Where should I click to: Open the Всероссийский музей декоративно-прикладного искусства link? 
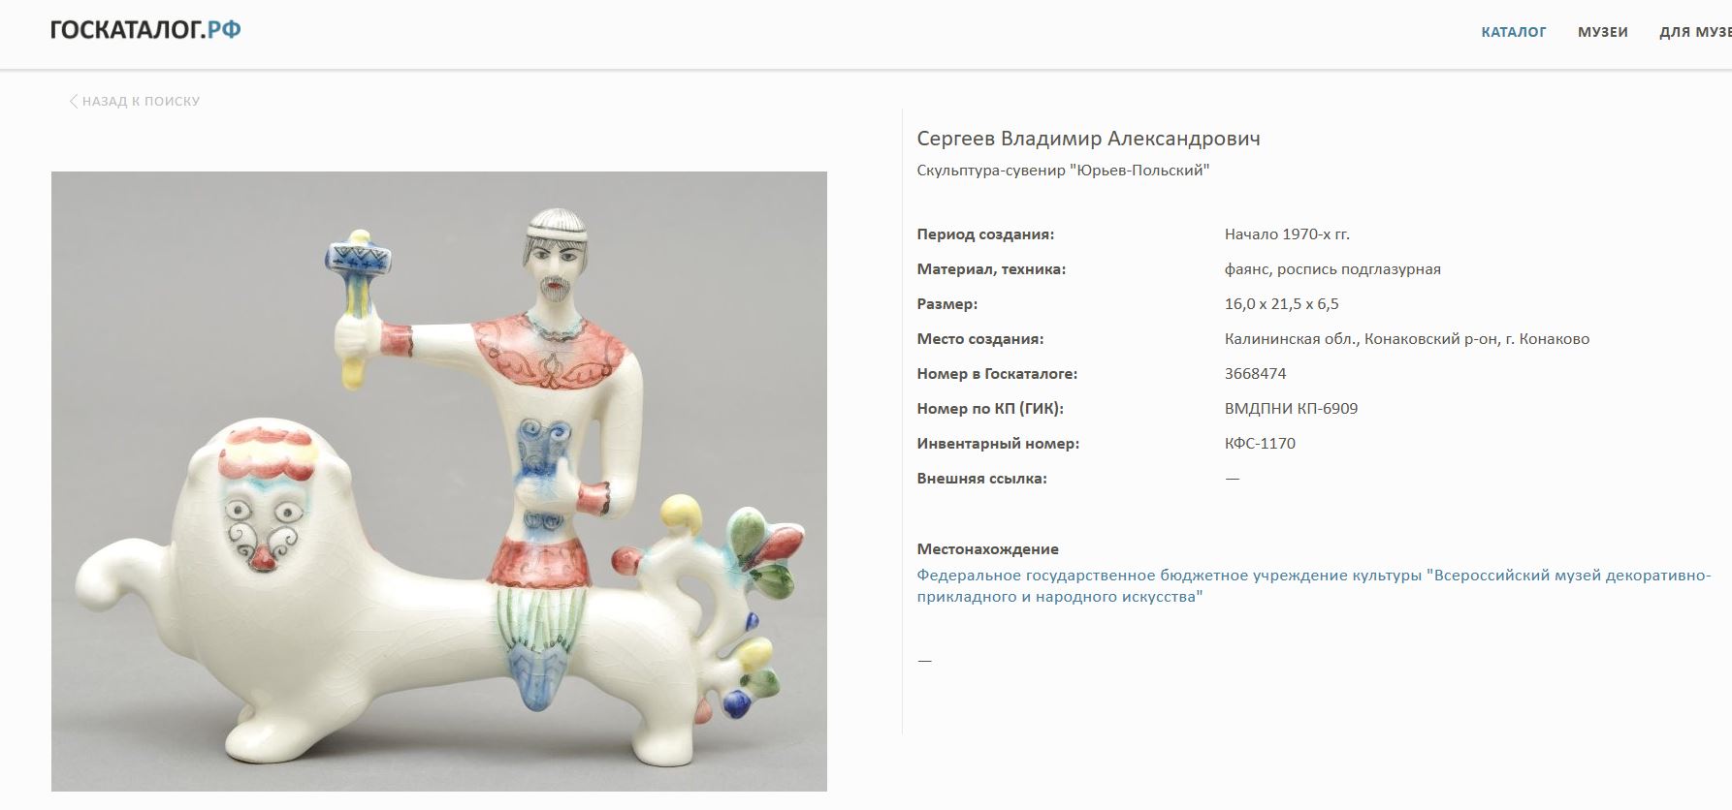pos(1314,585)
